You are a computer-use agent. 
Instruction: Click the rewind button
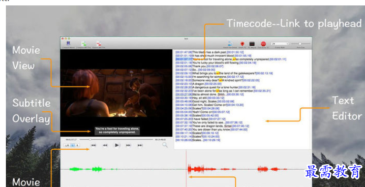click(105, 145)
